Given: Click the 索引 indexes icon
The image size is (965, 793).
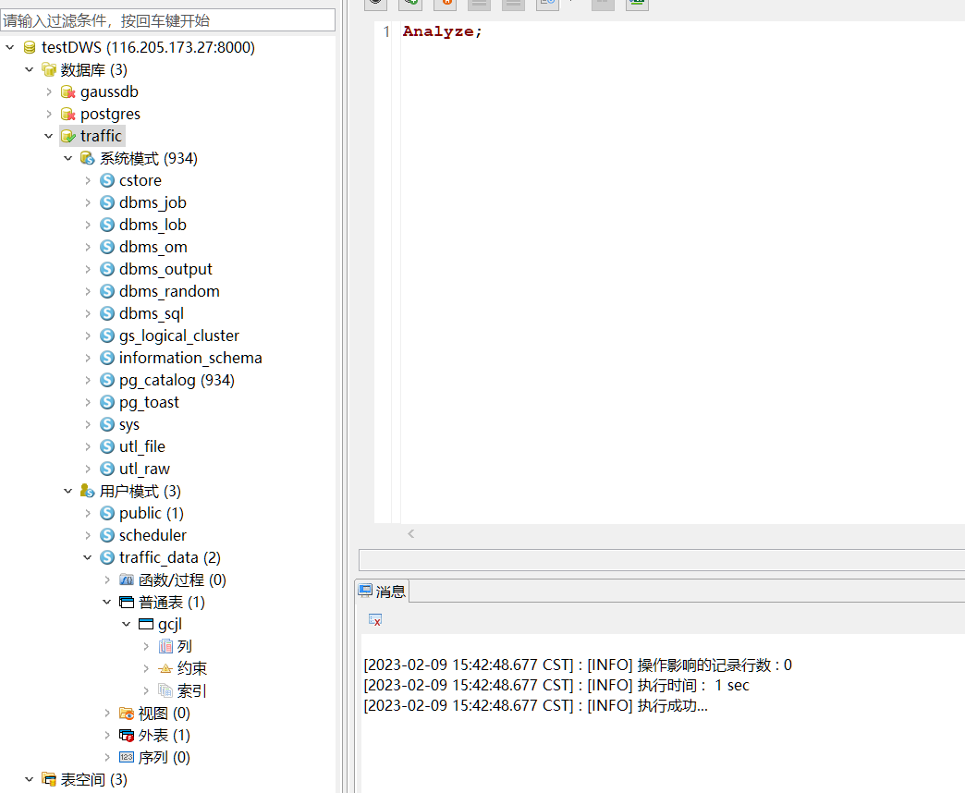Looking at the screenshot, I should coord(165,690).
